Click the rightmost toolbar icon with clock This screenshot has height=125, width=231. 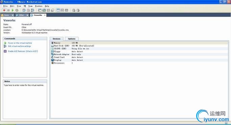click(78, 10)
